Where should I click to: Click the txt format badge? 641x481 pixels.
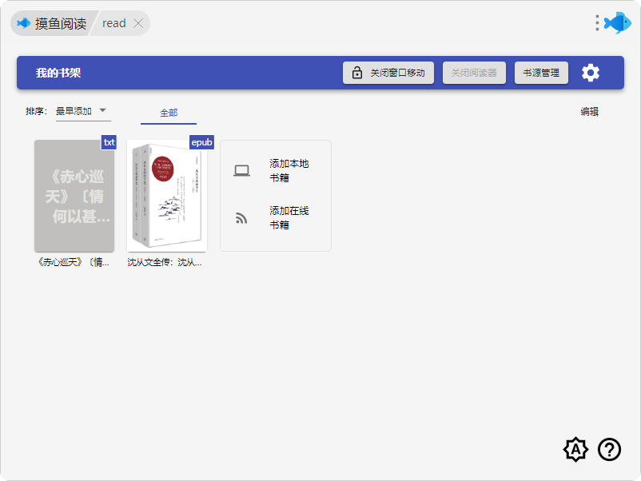pyautogui.click(x=109, y=142)
